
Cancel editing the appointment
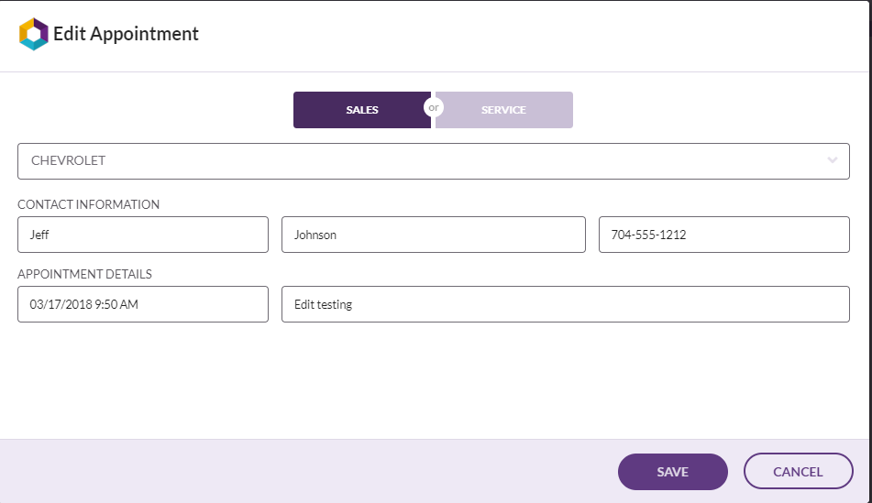click(798, 471)
